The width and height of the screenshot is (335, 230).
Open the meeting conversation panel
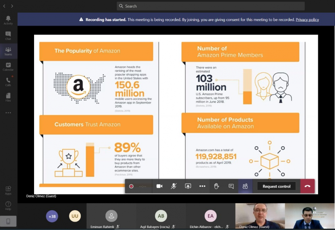[231, 186]
